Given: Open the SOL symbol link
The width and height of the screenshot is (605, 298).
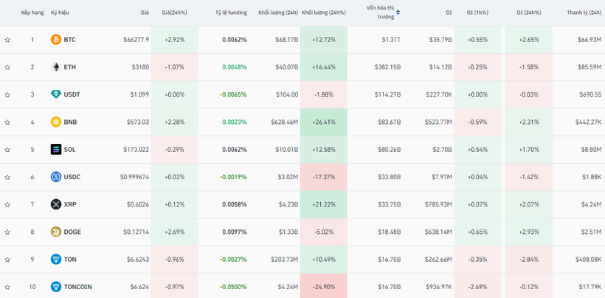Looking at the screenshot, I should click(70, 150).
